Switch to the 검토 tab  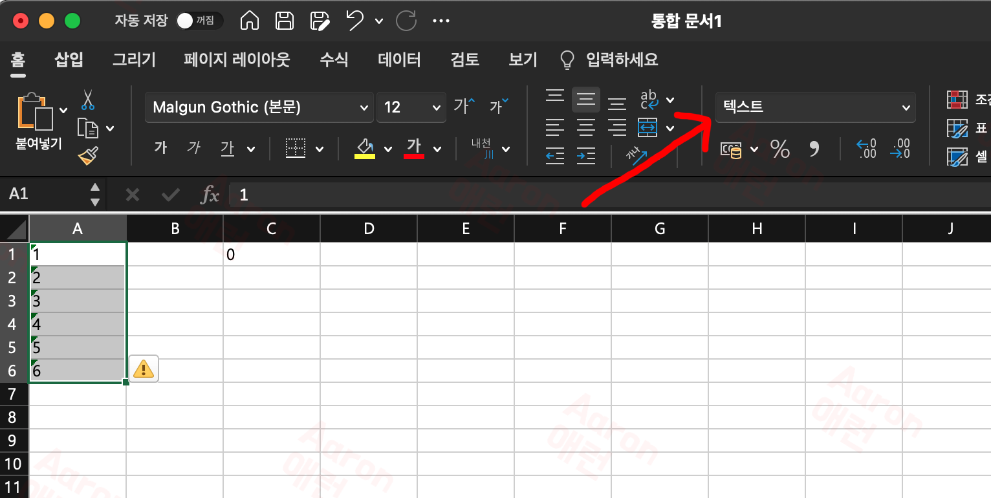[x=464, y=60]
